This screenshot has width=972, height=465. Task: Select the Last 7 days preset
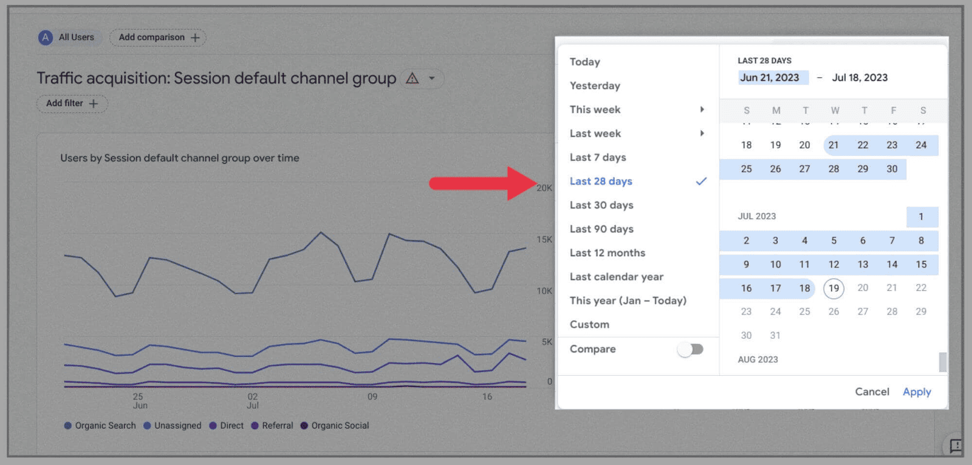(598, 157)
